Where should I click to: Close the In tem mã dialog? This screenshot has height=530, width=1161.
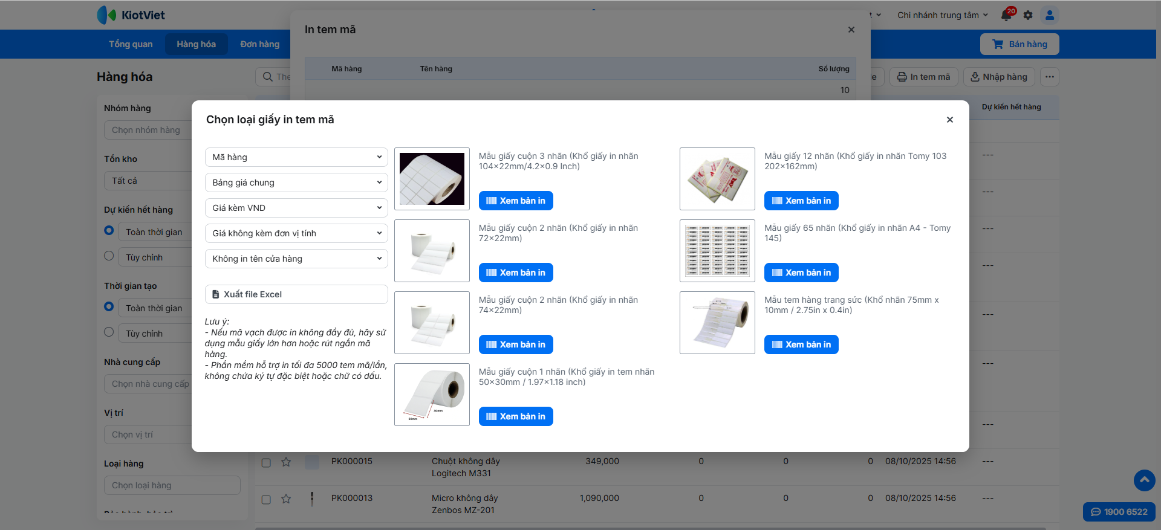point(851,30)
